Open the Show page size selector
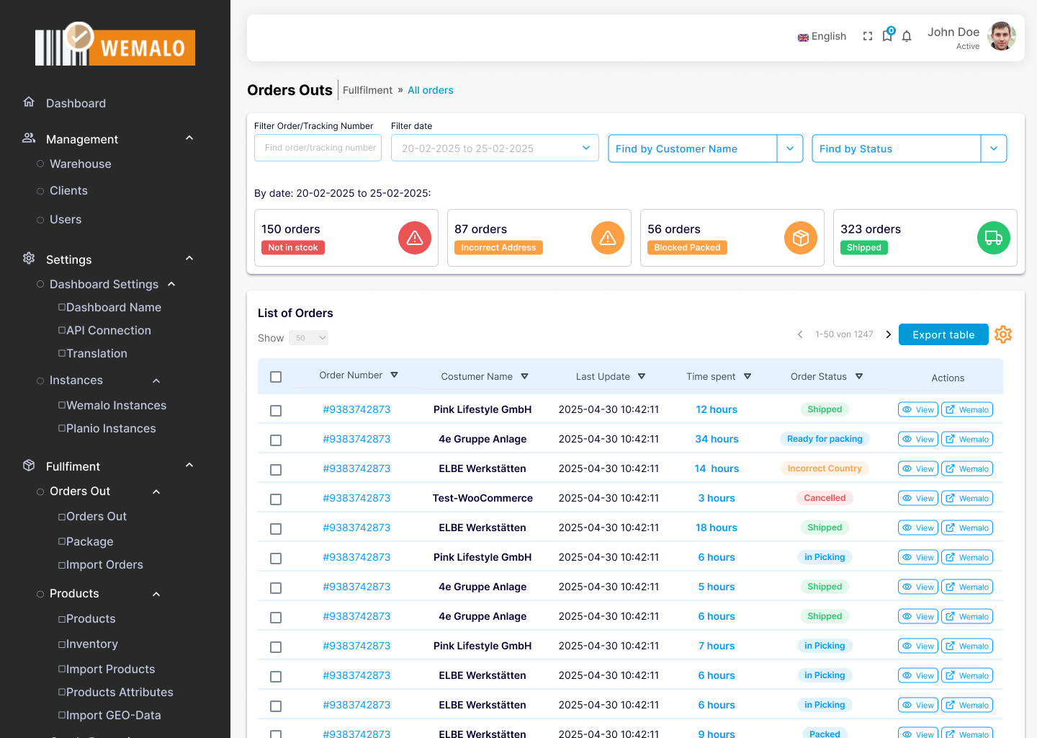 [308, 337]
